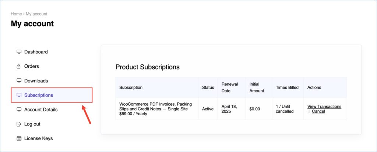Image resolution: width=377 pixels, height=152 pixels.
Task: Open the Downloads section
Action: [36, 81]
